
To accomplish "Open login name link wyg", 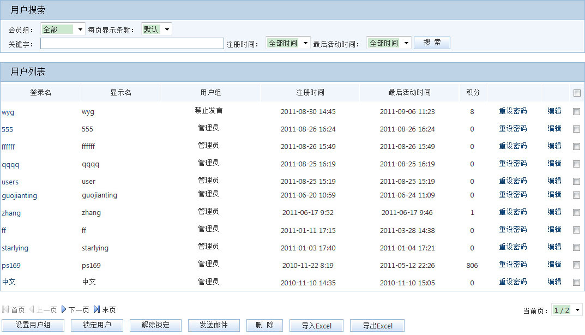I will pyautogui.click(x=8, y=112).
